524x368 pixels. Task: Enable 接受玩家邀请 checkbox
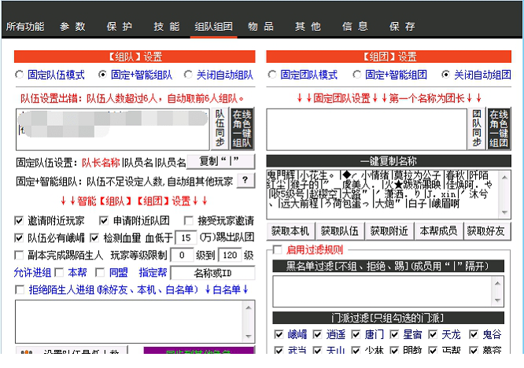pyautogui.click(x=189, y=220)
